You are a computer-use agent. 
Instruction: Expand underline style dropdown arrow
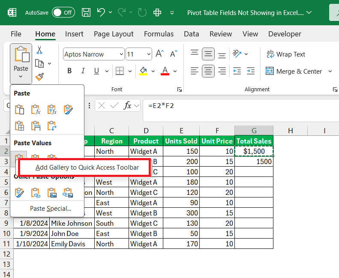107,71
